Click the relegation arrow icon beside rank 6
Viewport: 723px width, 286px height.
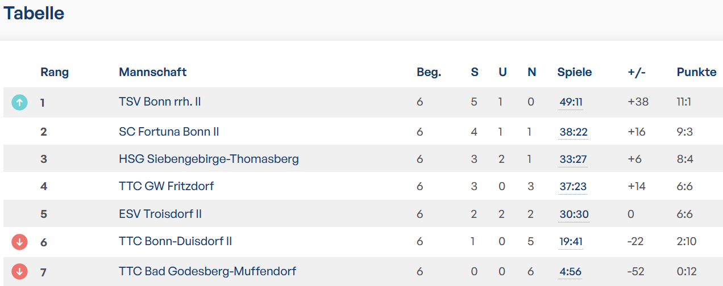19,242
